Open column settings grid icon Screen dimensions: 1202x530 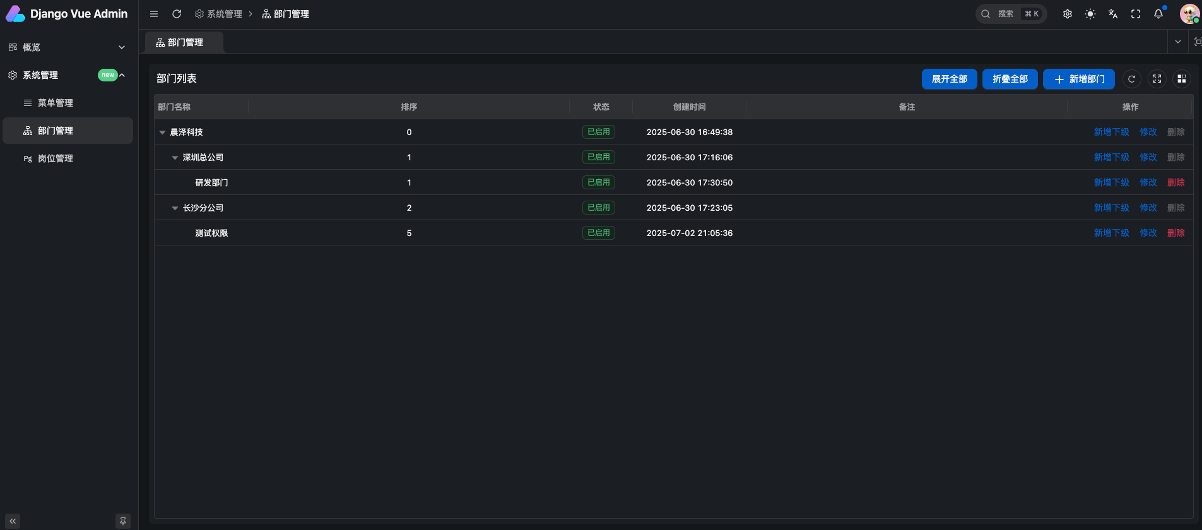click(1182, 79)
